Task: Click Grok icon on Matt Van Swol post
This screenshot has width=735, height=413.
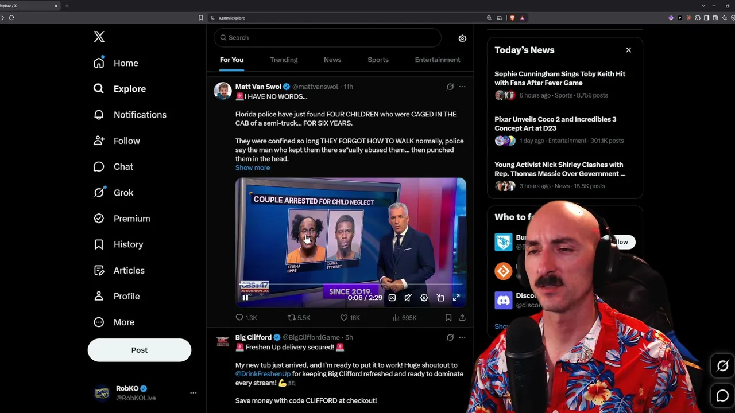Action: (450, 87)
